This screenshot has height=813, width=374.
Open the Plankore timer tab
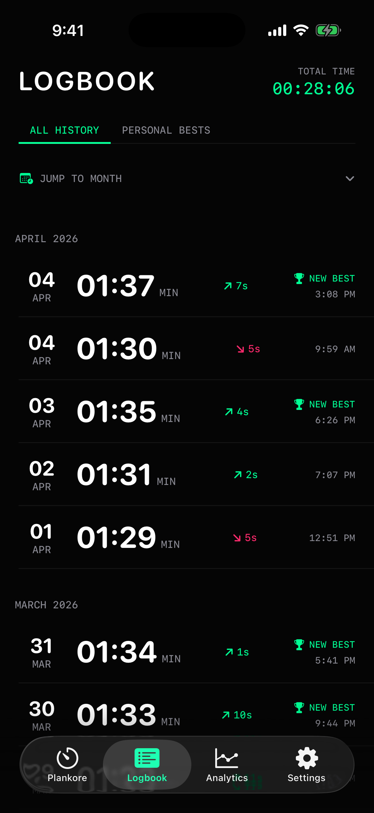click(67, 764)
